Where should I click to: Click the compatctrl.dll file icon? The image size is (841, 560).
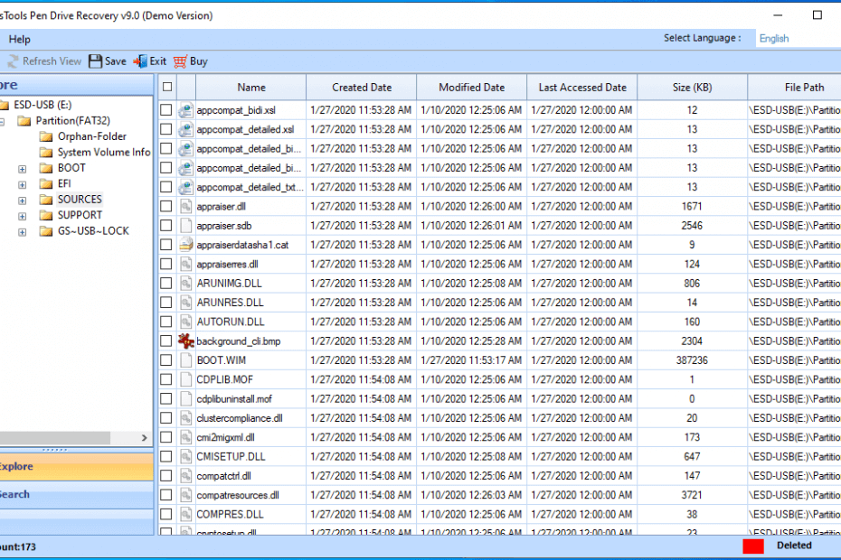(185, 476)
